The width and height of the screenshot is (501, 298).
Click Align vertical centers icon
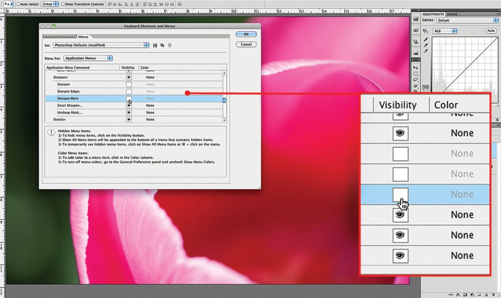(x=114, y=4)
